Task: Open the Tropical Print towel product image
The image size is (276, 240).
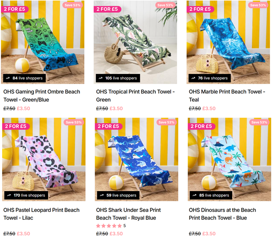Action: click(x=135, y=42)
